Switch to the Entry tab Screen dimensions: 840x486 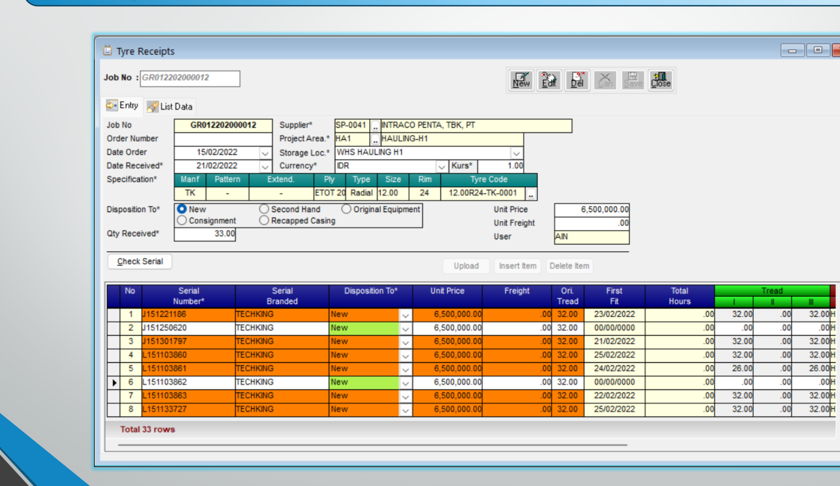[123, 105]
